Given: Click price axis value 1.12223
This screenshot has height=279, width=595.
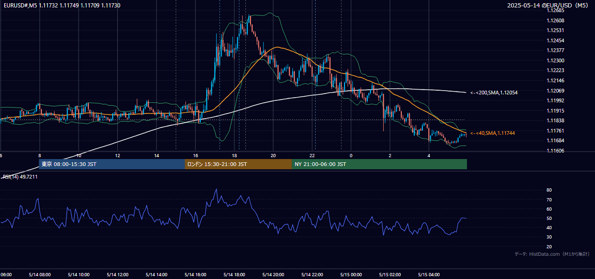Looking at the screenshot, I should pos(556,70).
